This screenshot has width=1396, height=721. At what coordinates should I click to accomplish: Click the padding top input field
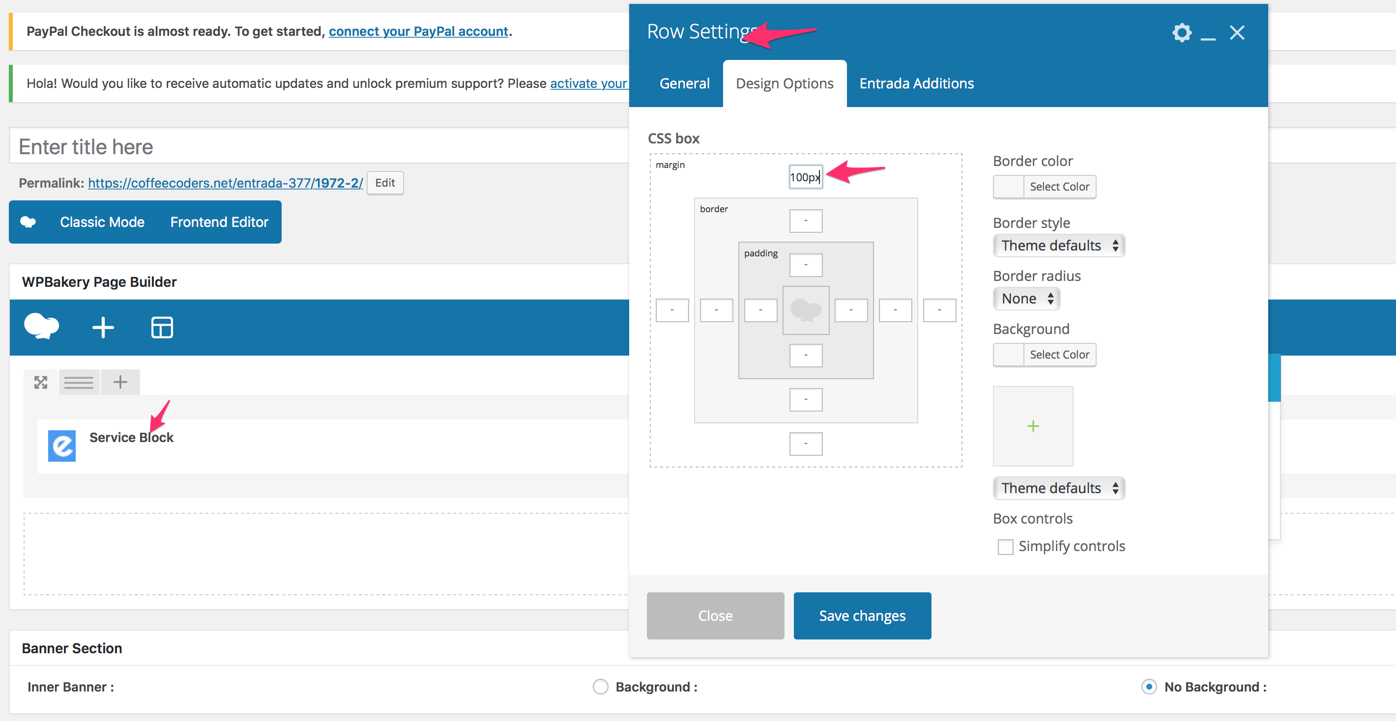[x=806, y=265]
